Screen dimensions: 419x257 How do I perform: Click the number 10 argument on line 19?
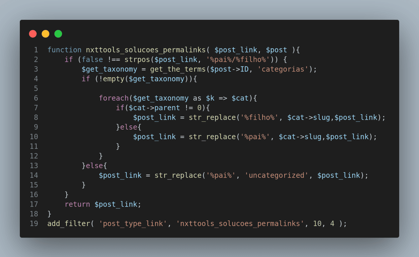(x=317, y=223)
